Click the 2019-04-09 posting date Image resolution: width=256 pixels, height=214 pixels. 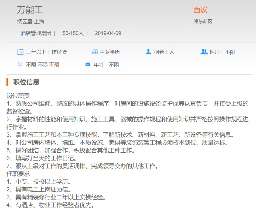(108, 33)
